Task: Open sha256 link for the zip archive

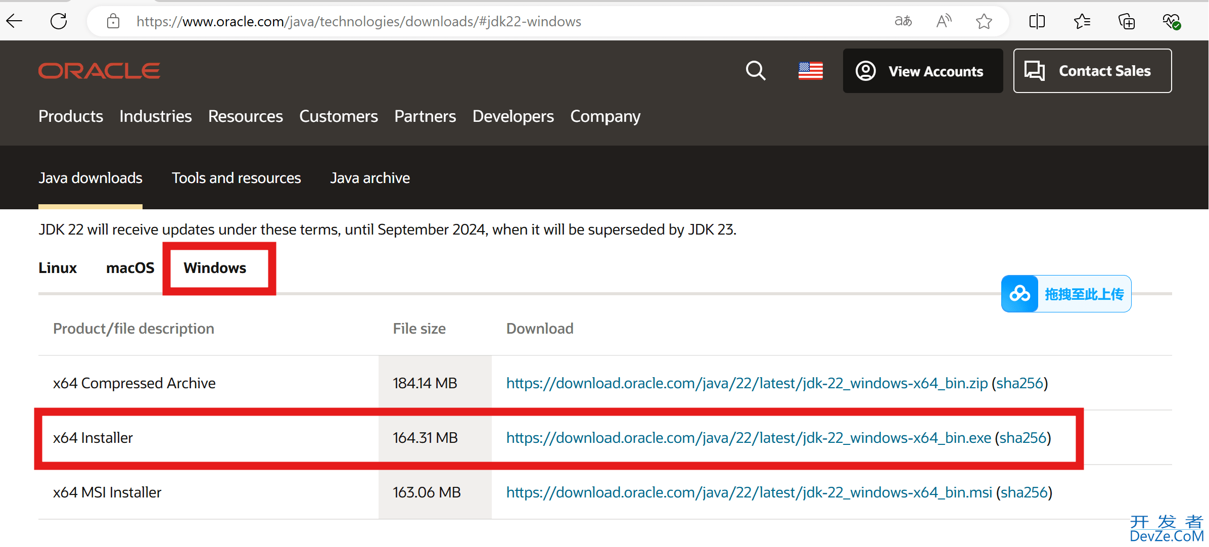Action: (1020, 383)
